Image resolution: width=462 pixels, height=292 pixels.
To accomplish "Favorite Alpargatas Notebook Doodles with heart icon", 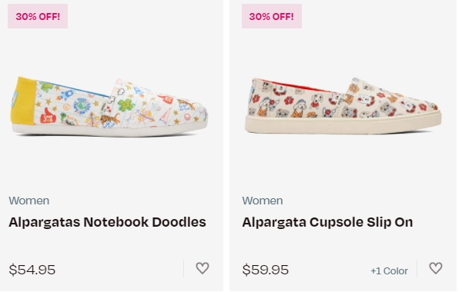I will 203,268.
